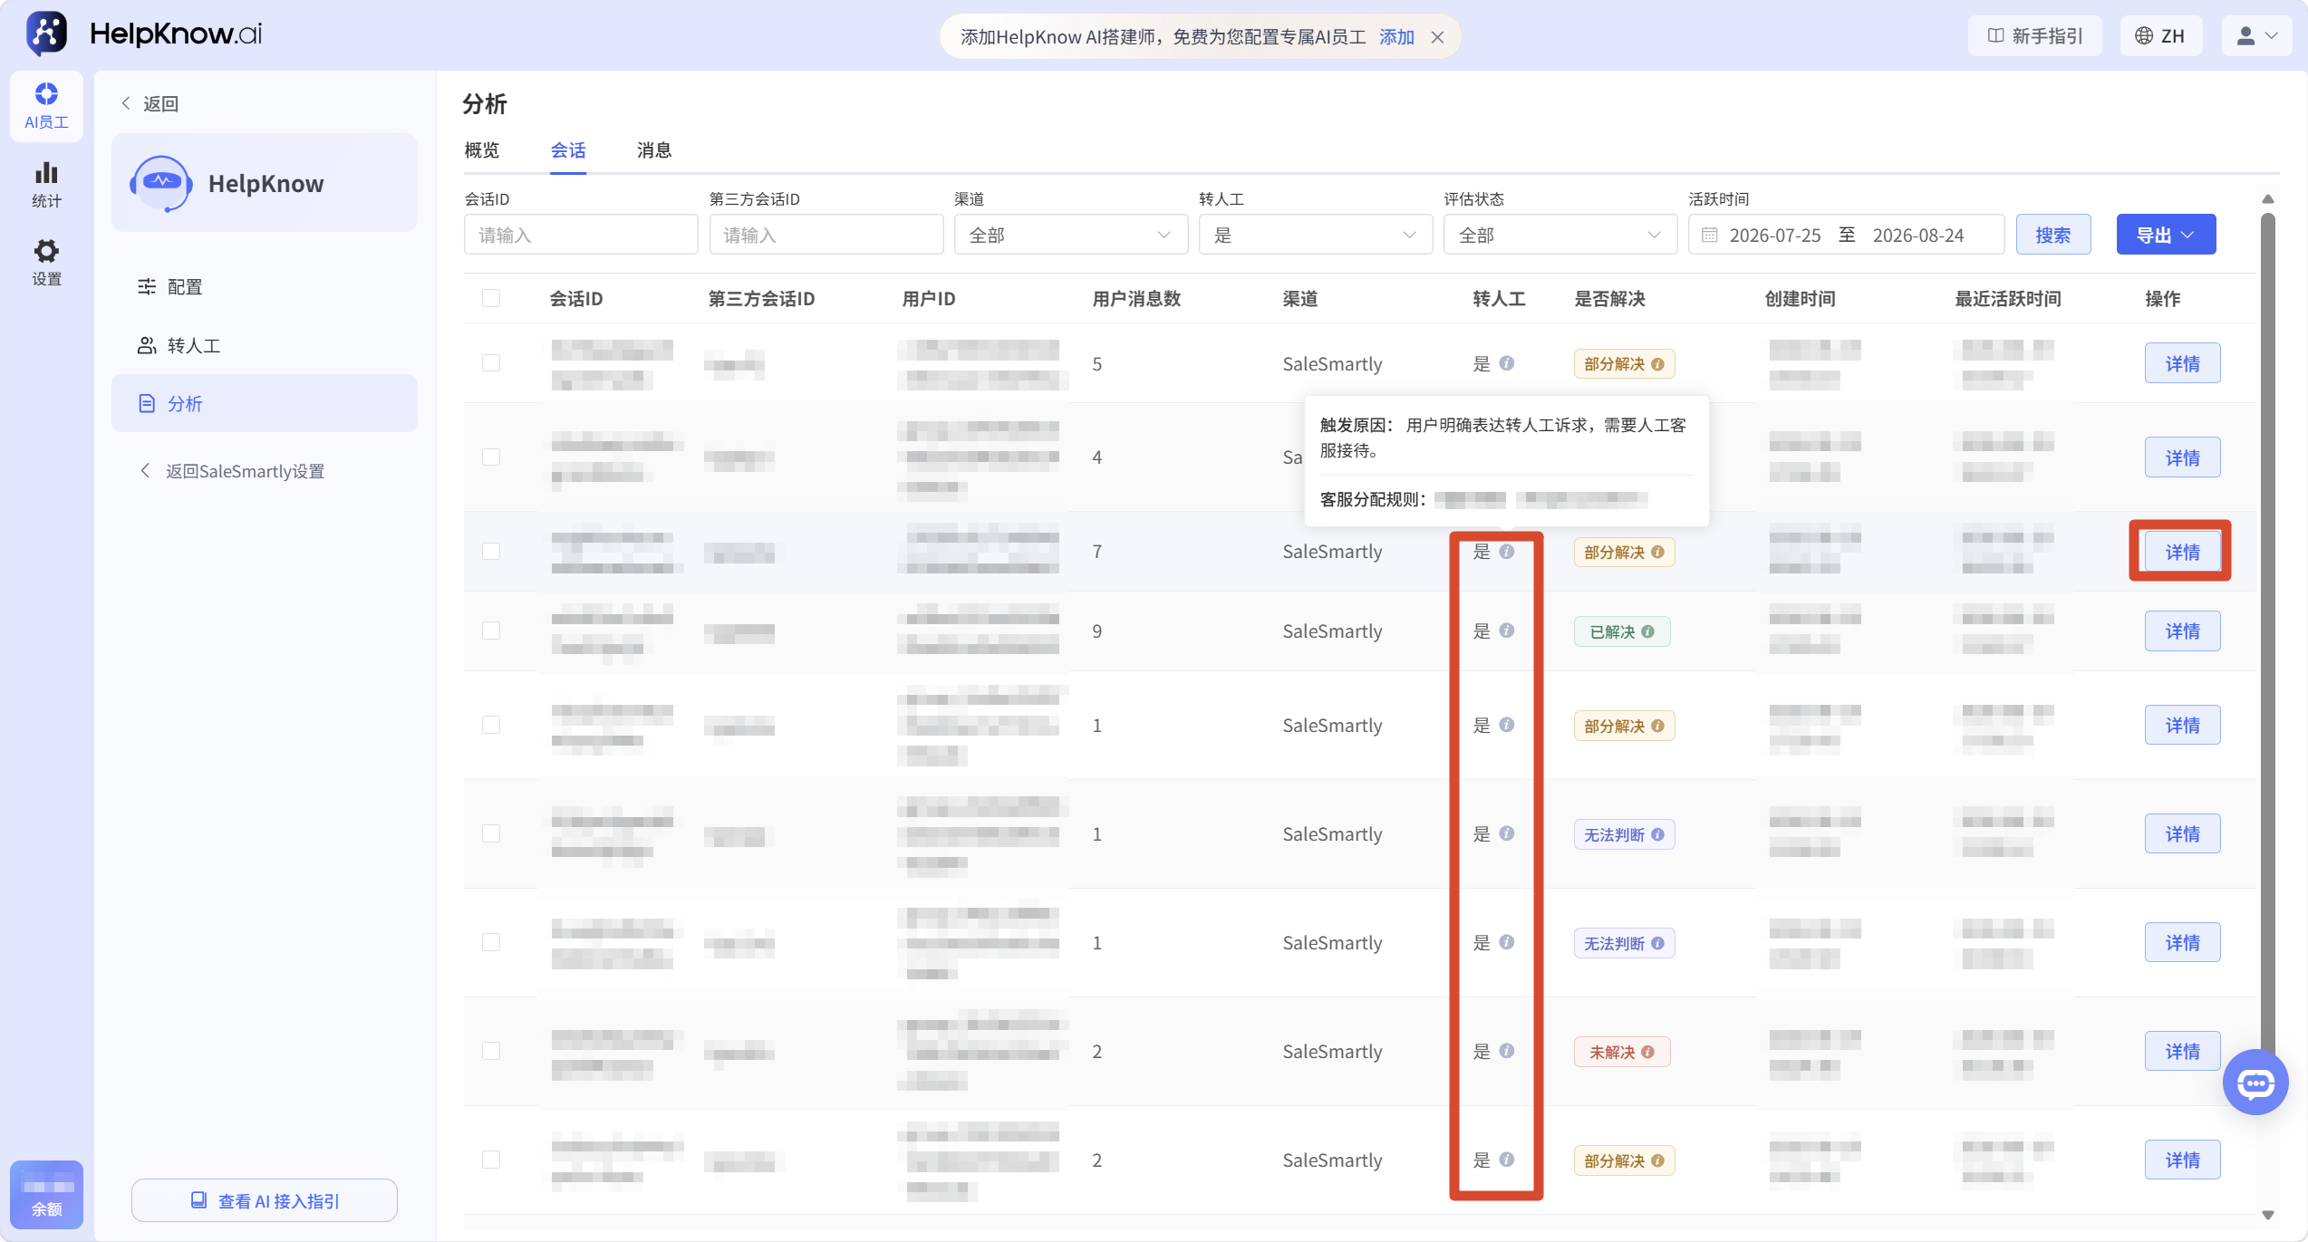Toggle the select-all checkbox in table header

pyautogui.click(x=491, y=298)
